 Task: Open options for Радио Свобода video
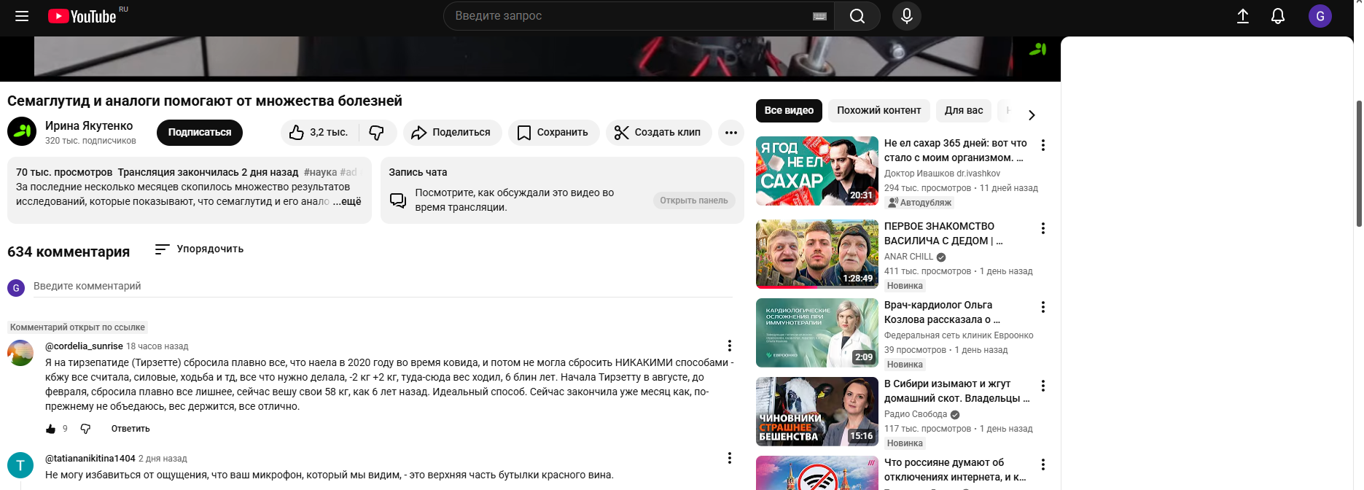[x=1043, y=386]
